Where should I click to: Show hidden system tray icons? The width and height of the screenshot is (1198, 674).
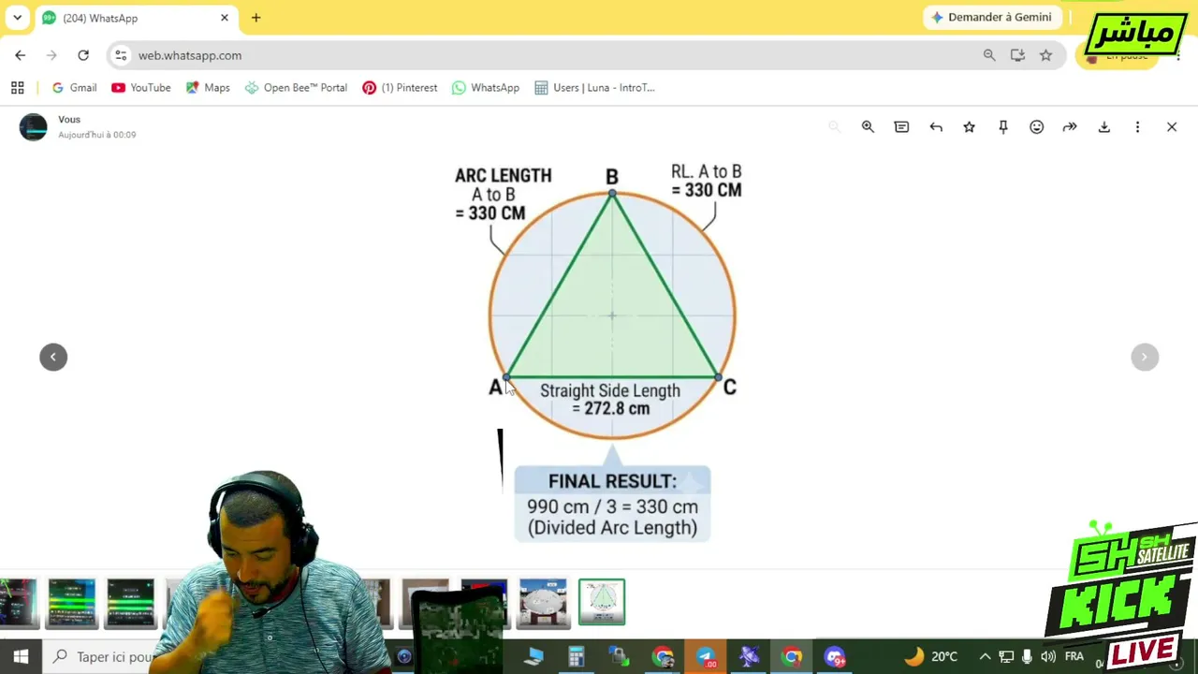click(x=985, y=657)
